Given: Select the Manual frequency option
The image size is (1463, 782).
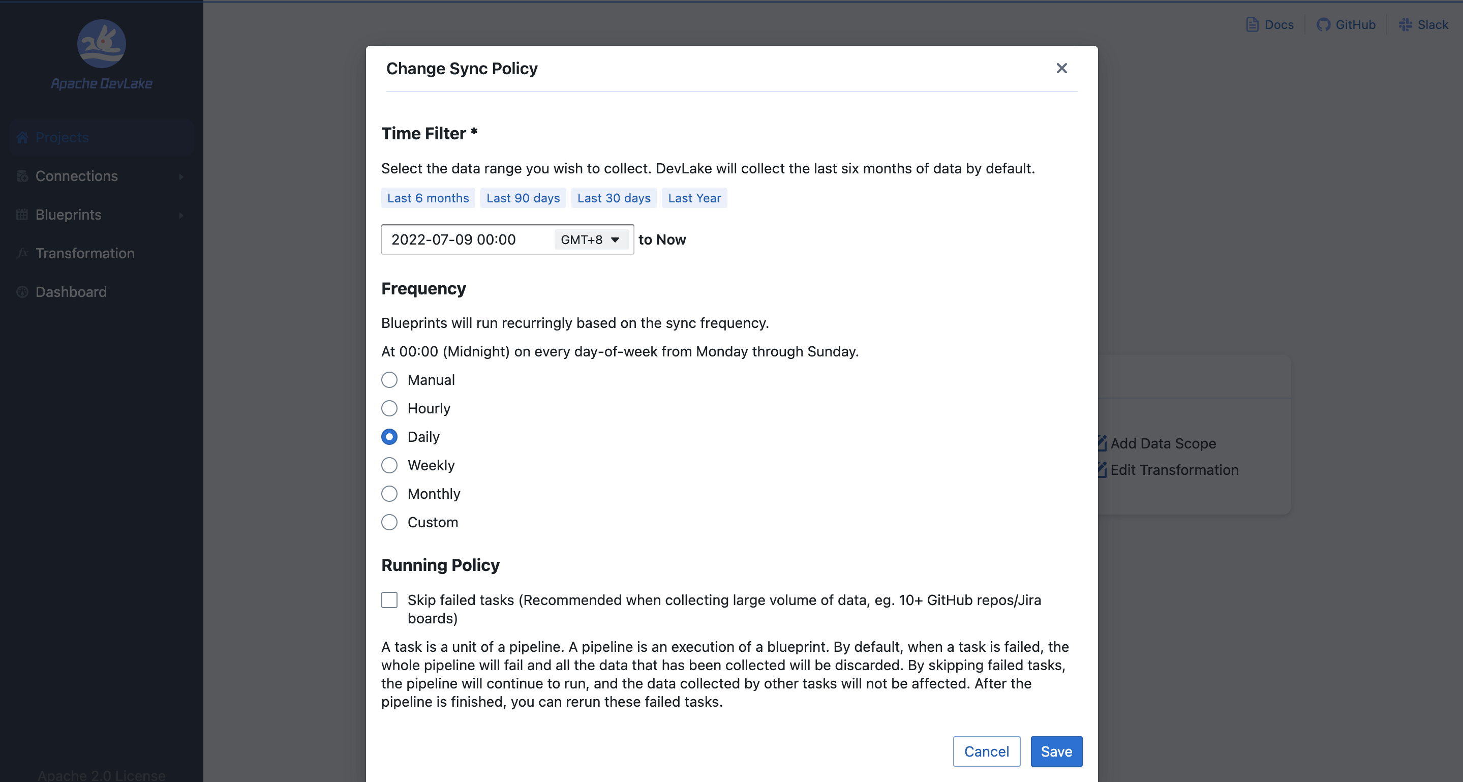Looking at the screenshot, I should click(x=389, y=380).
